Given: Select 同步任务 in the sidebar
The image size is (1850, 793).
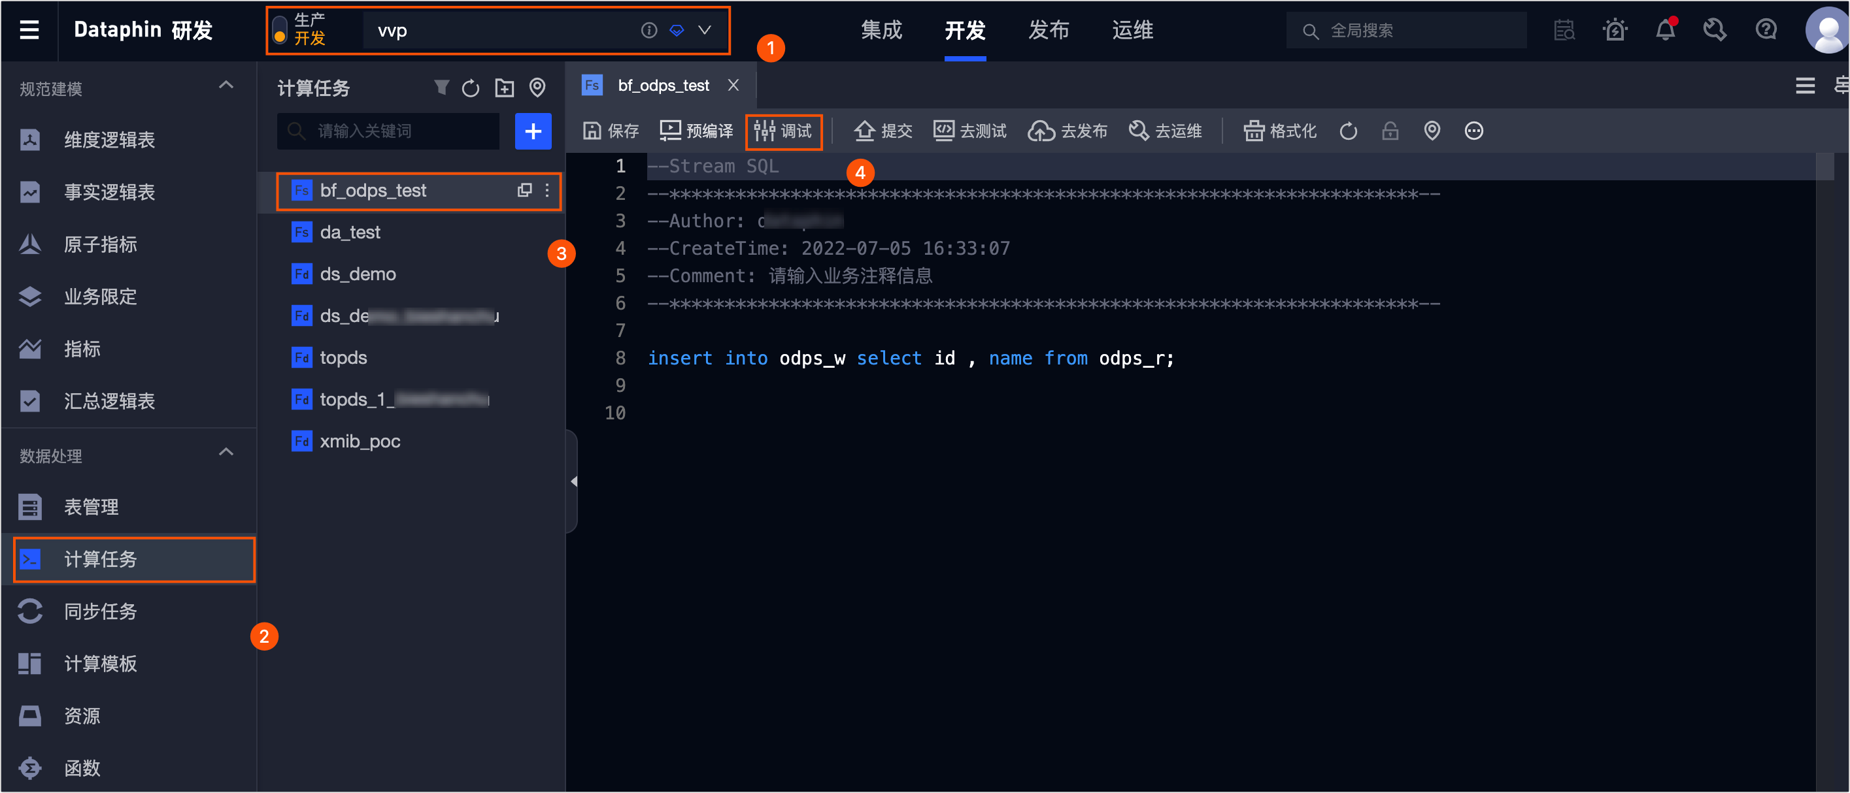Looking at the screenshot, I should pos(100,611).
